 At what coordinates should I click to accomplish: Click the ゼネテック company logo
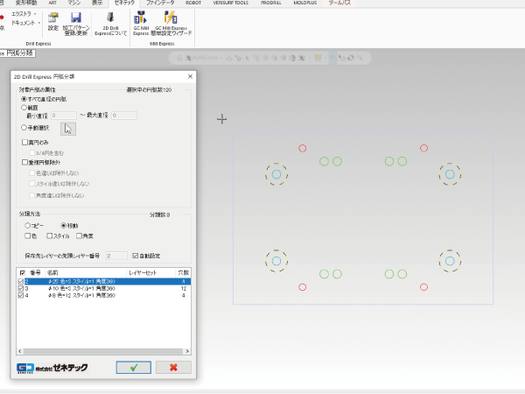pyautogui.click(x=52, y=368)
